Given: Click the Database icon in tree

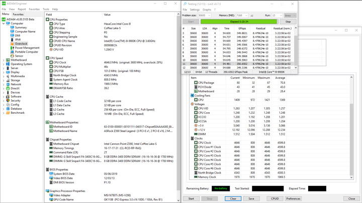Looking at the screenshot, I should point(8,109).
